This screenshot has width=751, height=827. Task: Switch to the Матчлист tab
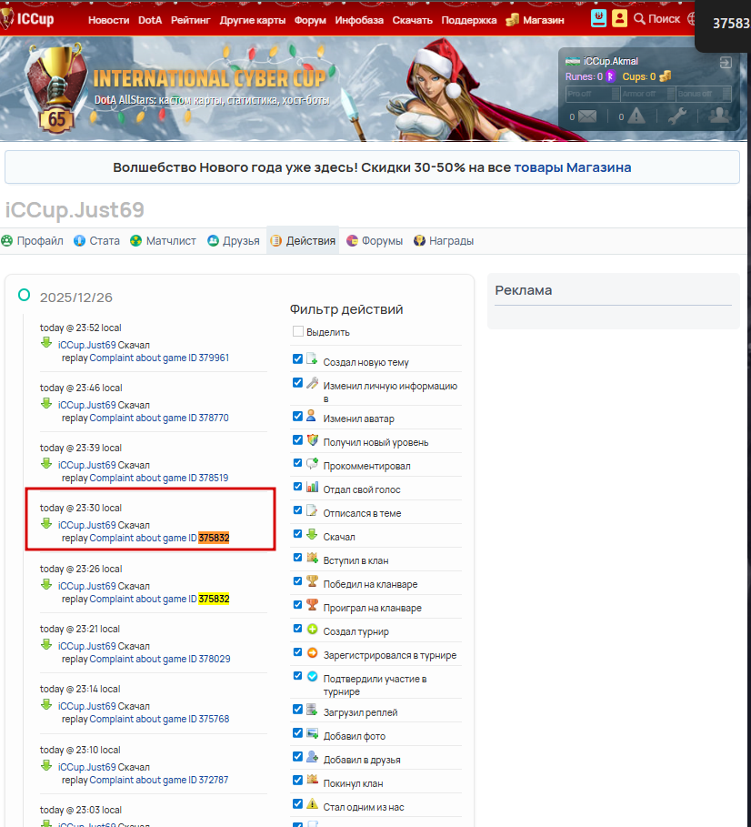pos(164,241)
